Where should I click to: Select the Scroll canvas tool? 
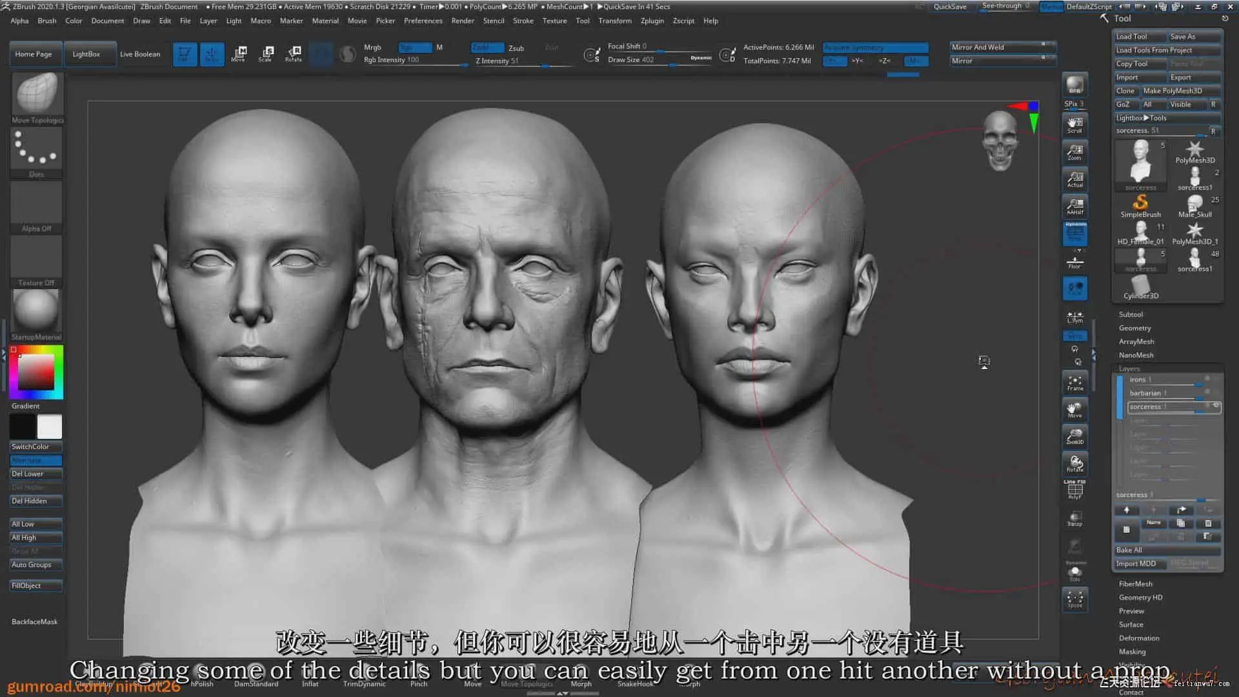coord(1074,125)
